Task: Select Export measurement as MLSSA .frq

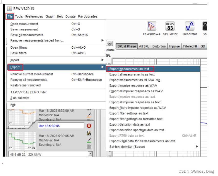Action: click(x=153, y=80)
